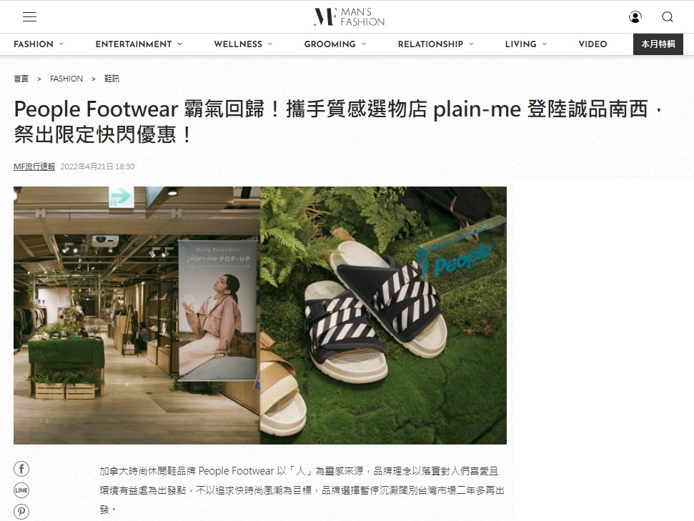694x521 pixels.
Task: Open the search magnifier icon
Action: [x=668, y=17]
